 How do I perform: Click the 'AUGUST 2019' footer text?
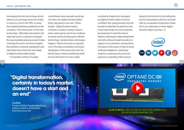tap(13, 126)
